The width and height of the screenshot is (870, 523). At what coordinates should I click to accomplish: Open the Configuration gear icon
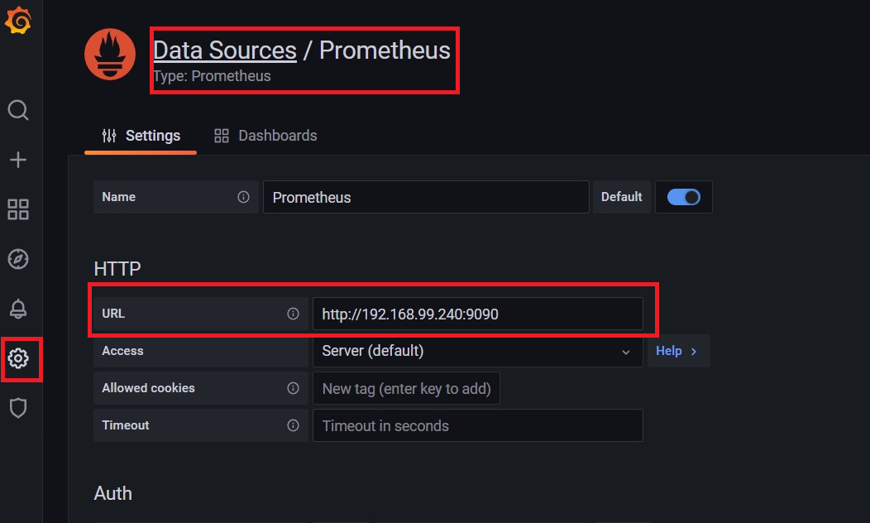18,358
